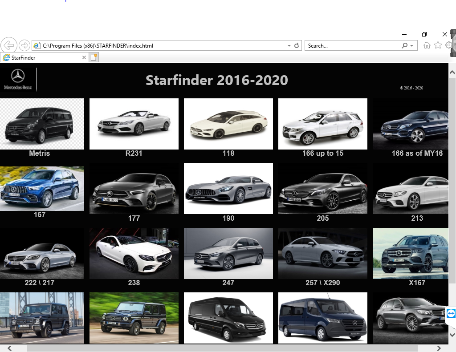Click the browser Back arrow button
Image resolution: width=456 pixels, height=352 pixels.
9,45
